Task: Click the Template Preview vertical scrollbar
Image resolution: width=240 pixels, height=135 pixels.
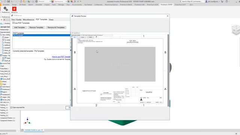Action: pyautogui.click(x=168, y=70)
